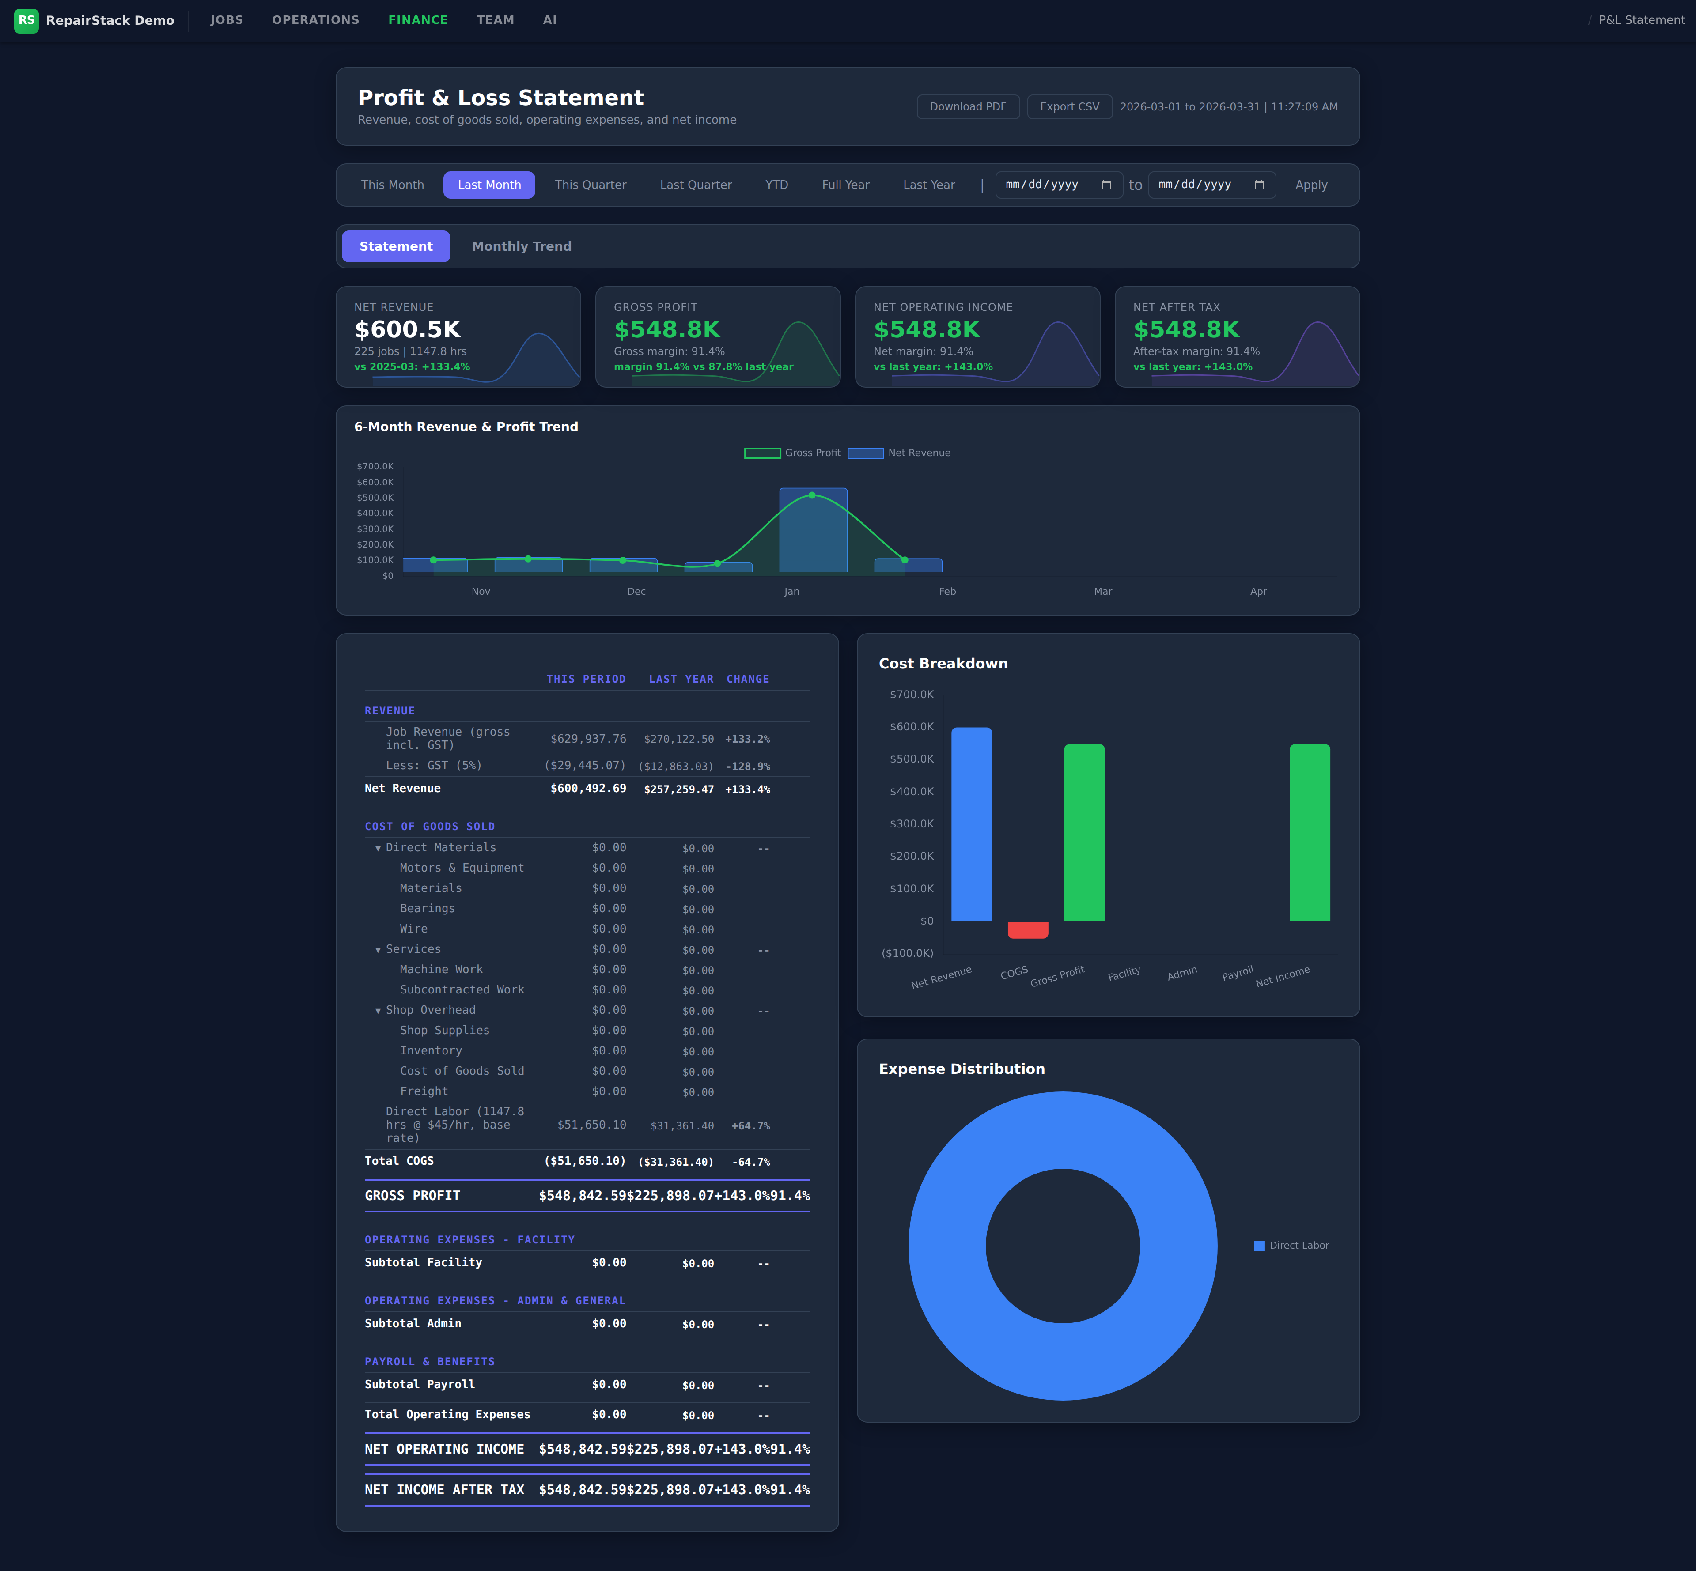Toggle the Gross Profit legend swatch
This screenshot has height=1571, width=1696.
(x=762, y=453)
